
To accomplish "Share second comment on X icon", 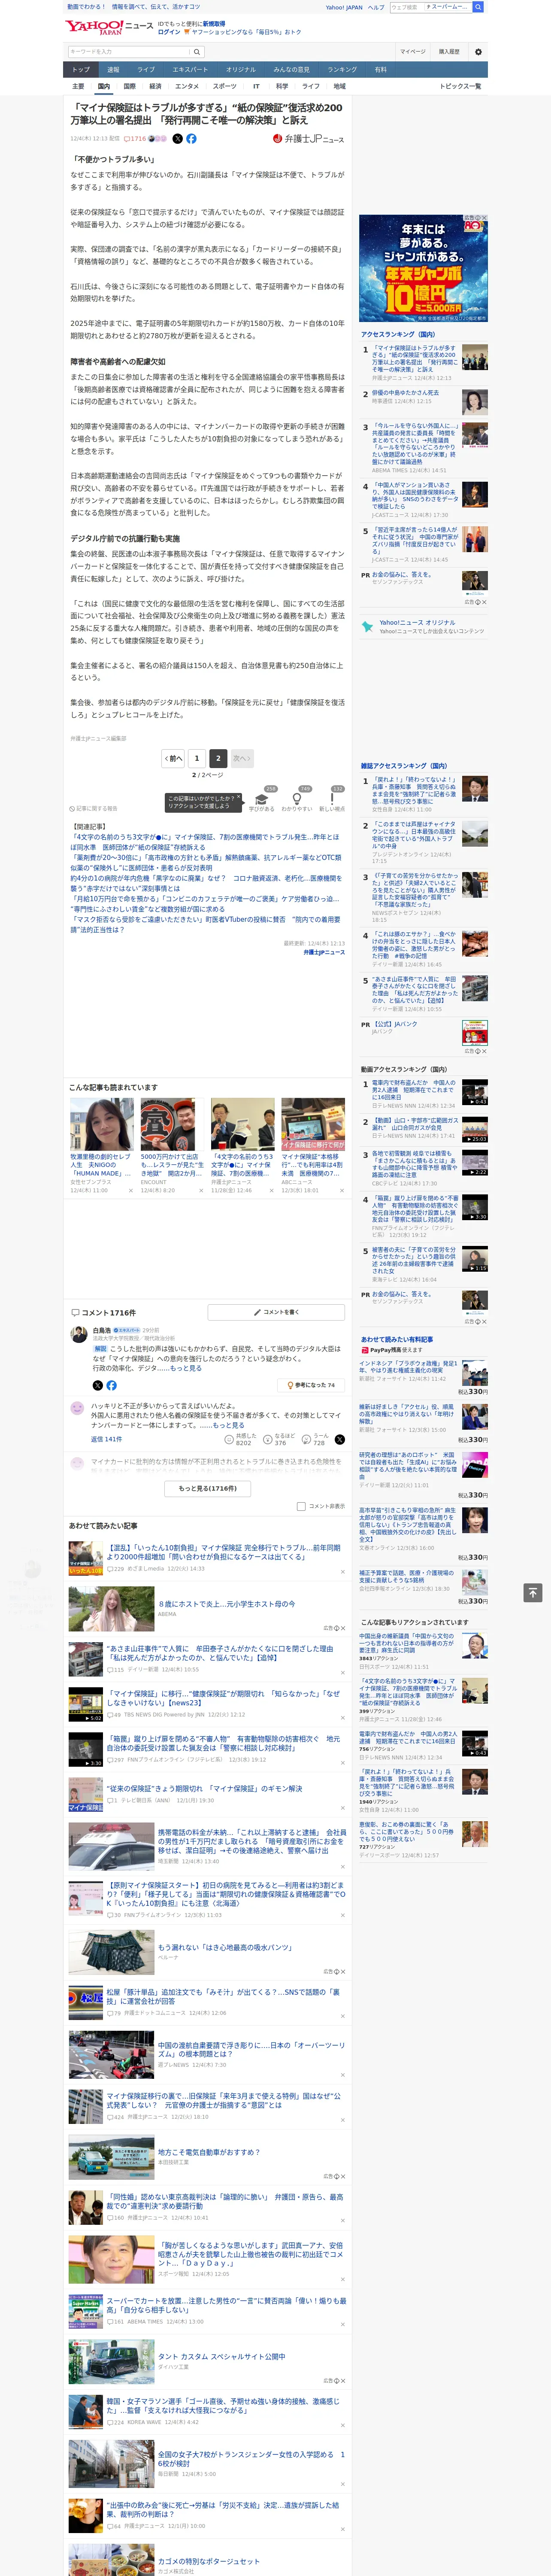I will (x=339, y=1439).
